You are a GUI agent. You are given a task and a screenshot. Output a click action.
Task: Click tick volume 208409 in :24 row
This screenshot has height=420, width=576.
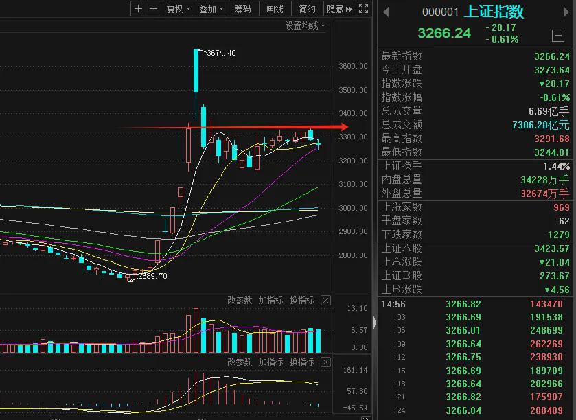(x=546, y=410)
